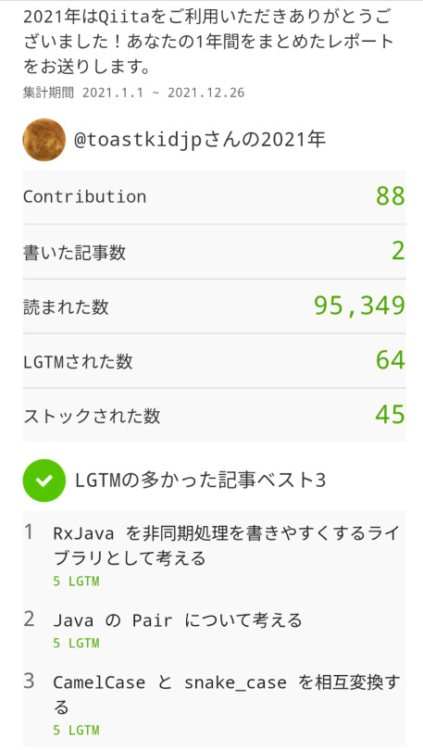The height and width of the screenshot is (750, 423).
Task: Click the toastkidjp user avatar
Action: tap(44, 140)
